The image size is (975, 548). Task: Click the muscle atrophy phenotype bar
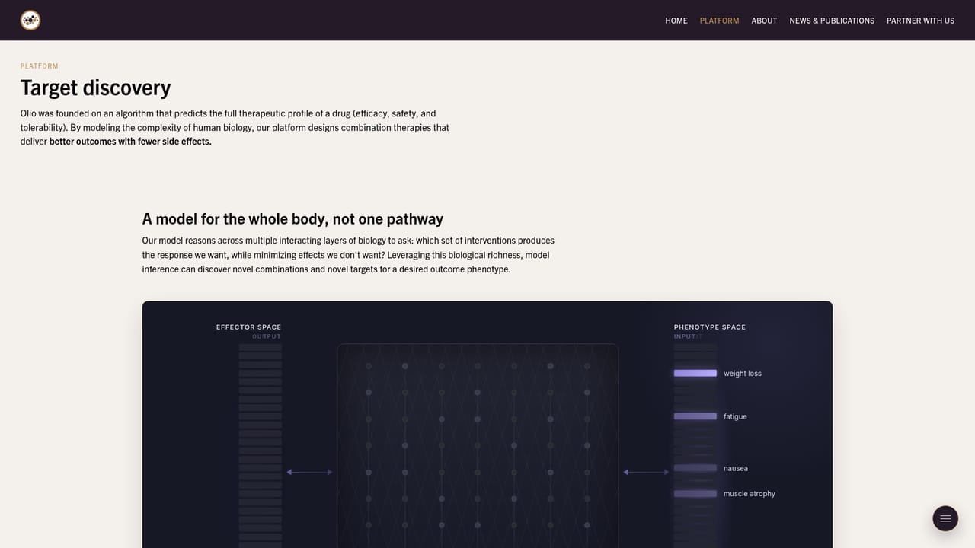click(x=695, y=494)
